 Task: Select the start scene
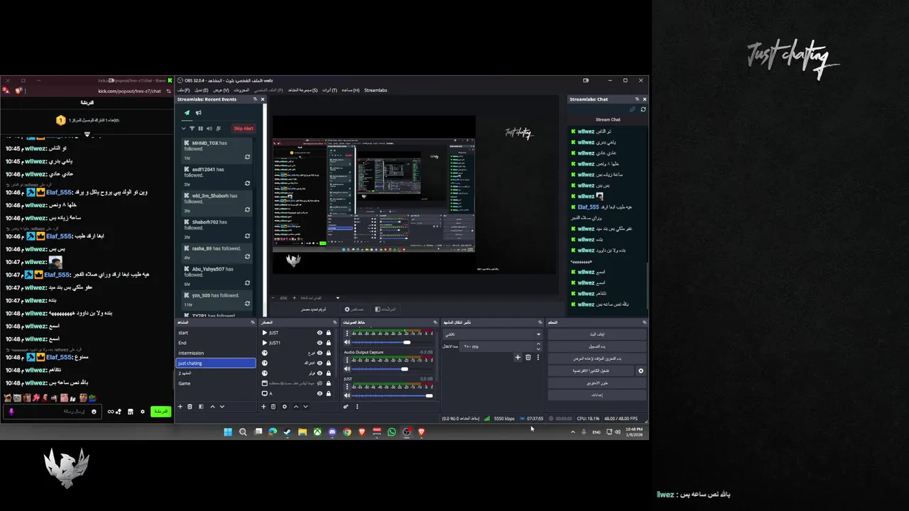(215, 333)
